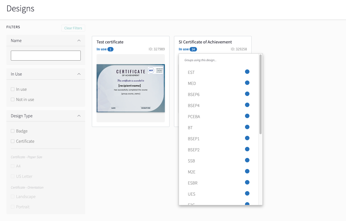Click the blue dot next to BSEP6

[x=247, y=94]
